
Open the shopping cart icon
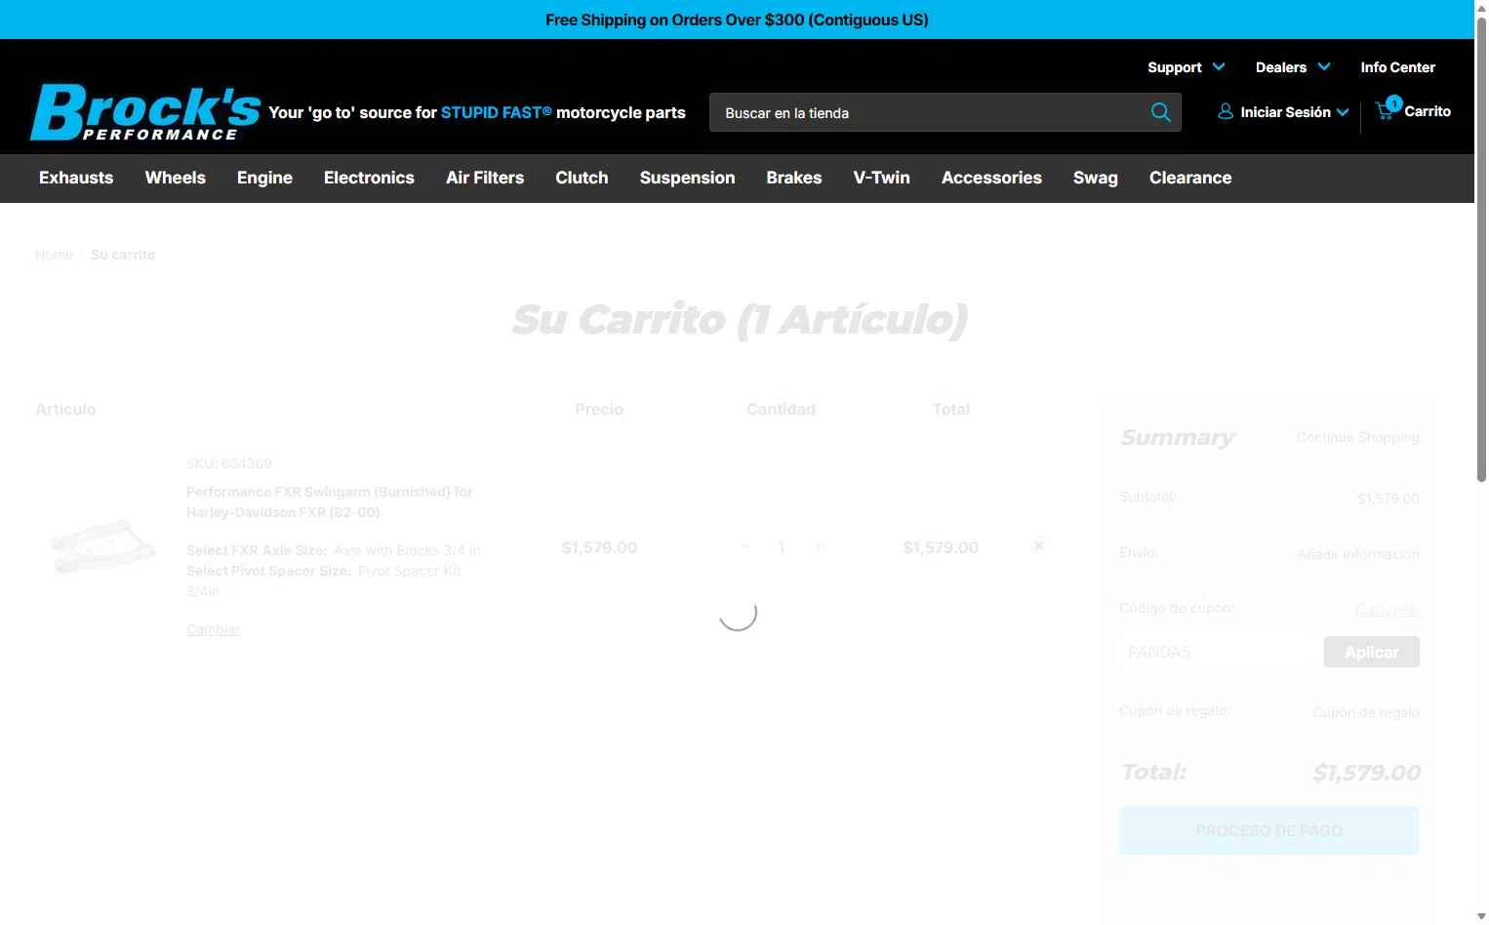coord(1387,109)
